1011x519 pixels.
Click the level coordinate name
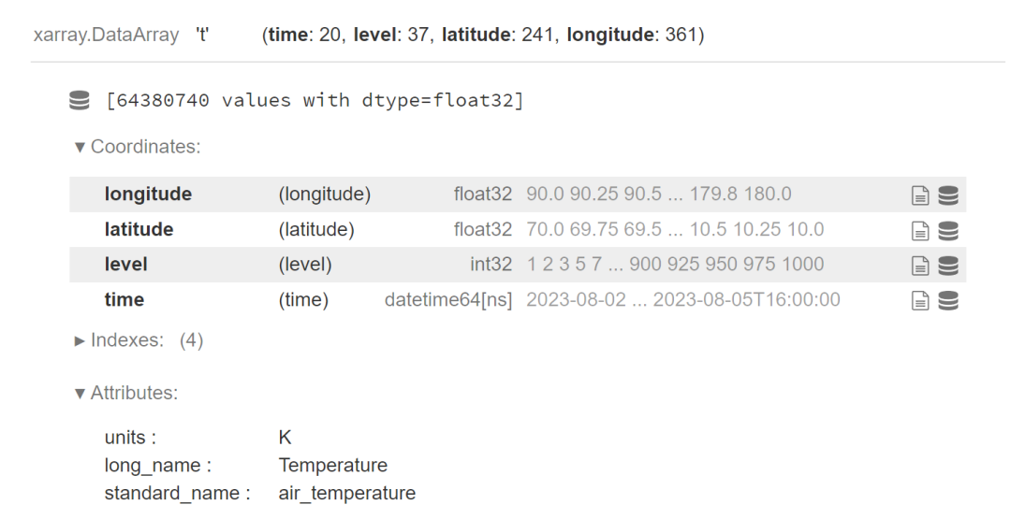point(125,265)
